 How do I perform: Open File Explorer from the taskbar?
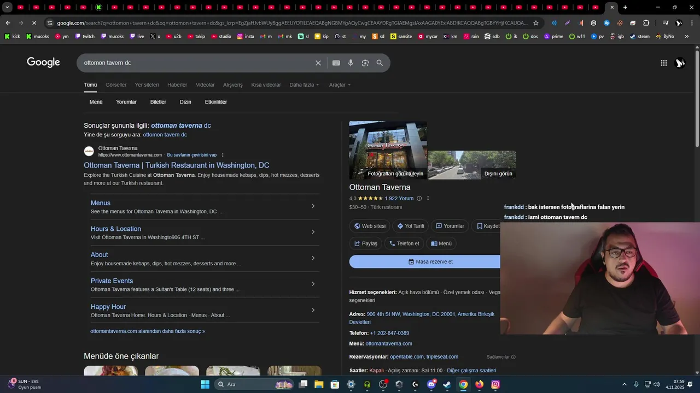coord(319,384)
